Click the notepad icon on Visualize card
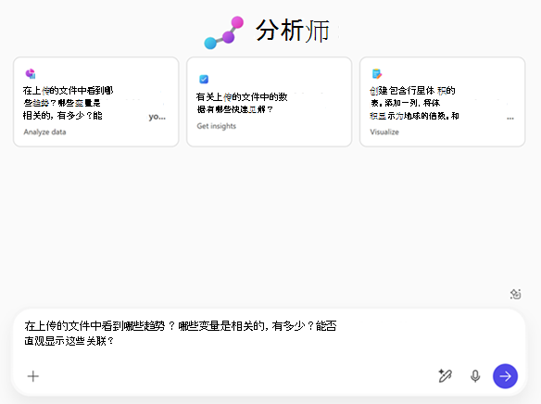Image resolution: width=541 pixels, height=404 pixels. (x=377, y=73)
